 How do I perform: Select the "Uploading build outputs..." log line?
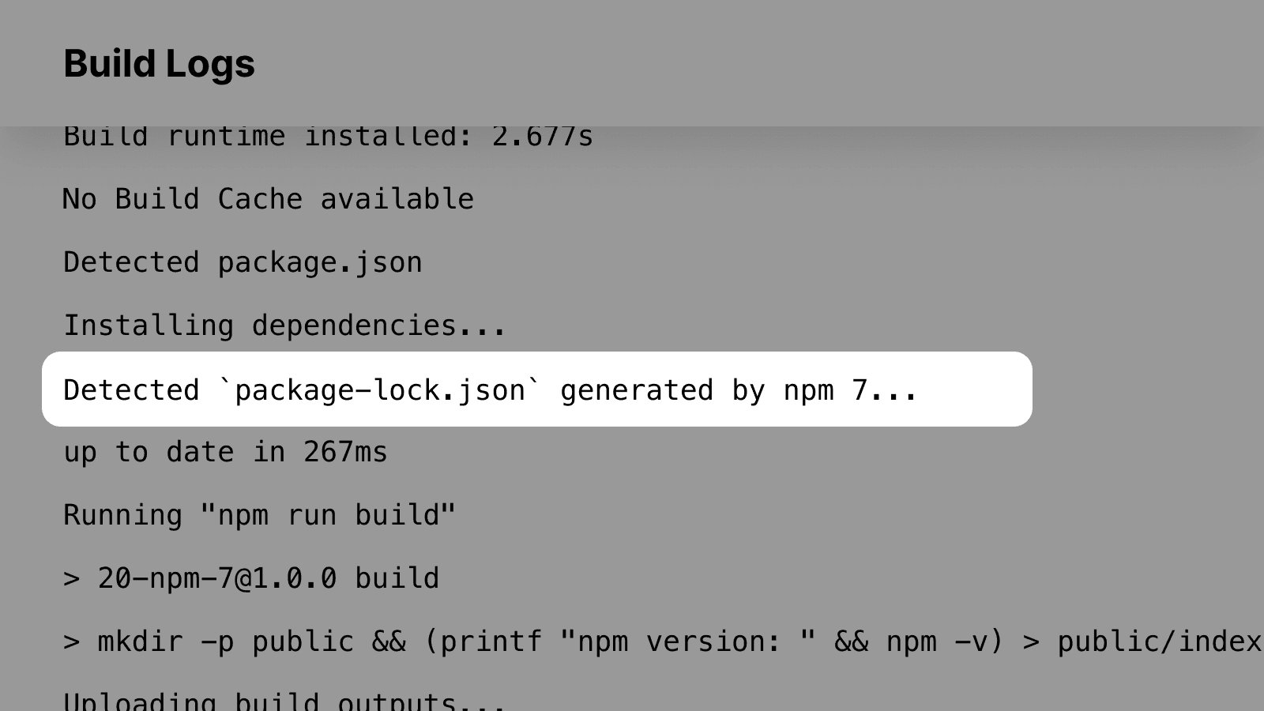click(284, 702)
